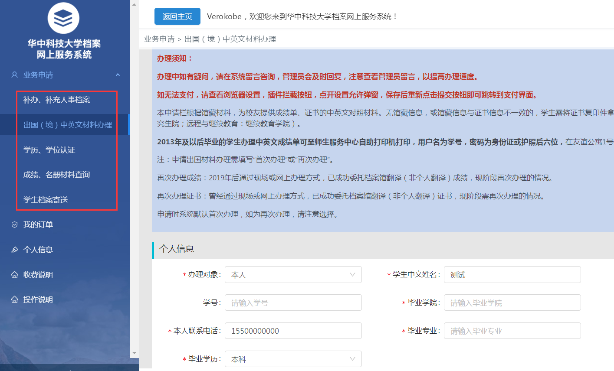Click the 返回主页 button
The height and width of the screenshot is (371, 614).
pyautogui.click(x=177, y=16)
